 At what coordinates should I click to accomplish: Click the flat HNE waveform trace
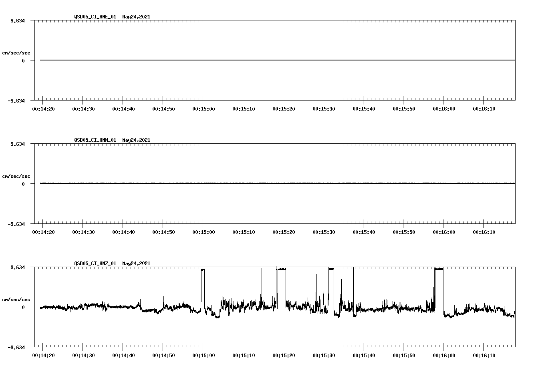(x=240, y=60)
